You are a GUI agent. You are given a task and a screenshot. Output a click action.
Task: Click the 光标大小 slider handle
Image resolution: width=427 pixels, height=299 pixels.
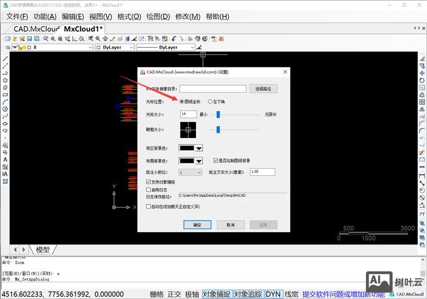(x=219, y=114)
